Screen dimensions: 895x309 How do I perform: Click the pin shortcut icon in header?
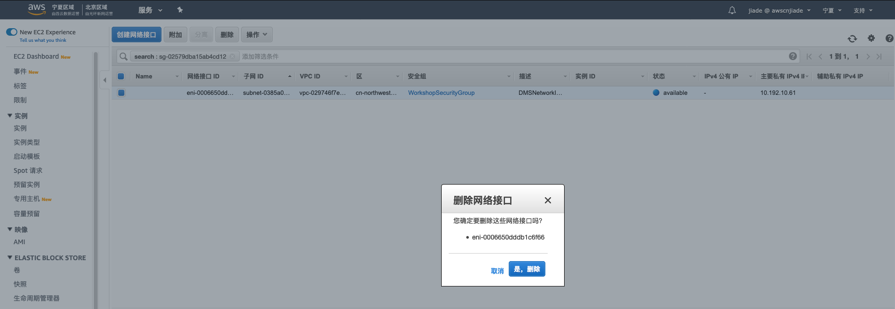180,10
